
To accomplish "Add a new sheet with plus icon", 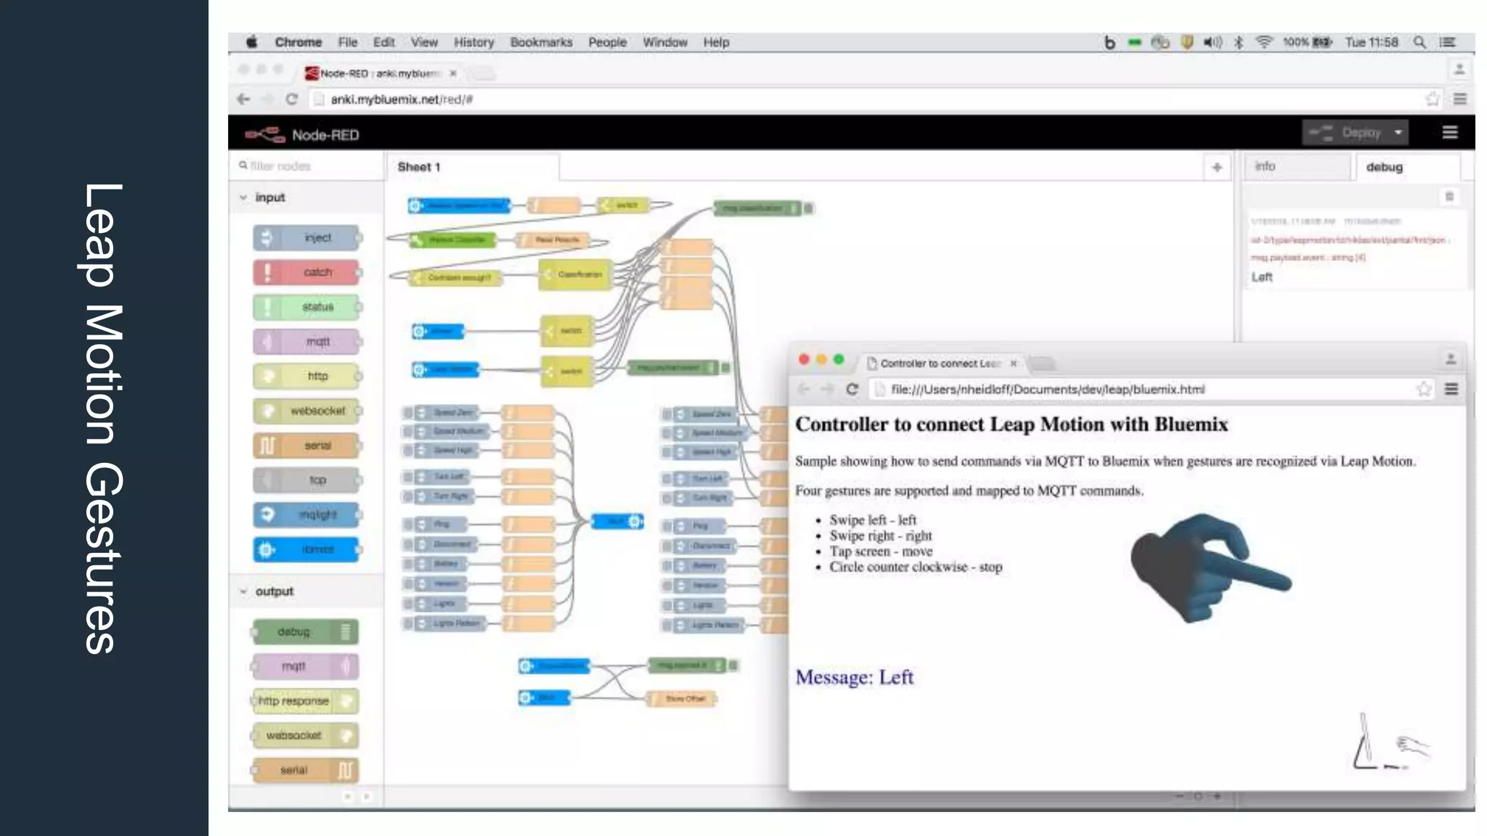I will click(x=1217, y=168).
